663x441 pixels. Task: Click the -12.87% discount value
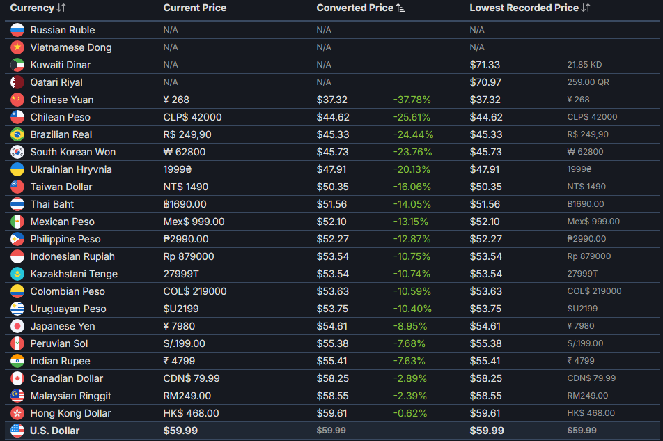click(x=412, y=239)
